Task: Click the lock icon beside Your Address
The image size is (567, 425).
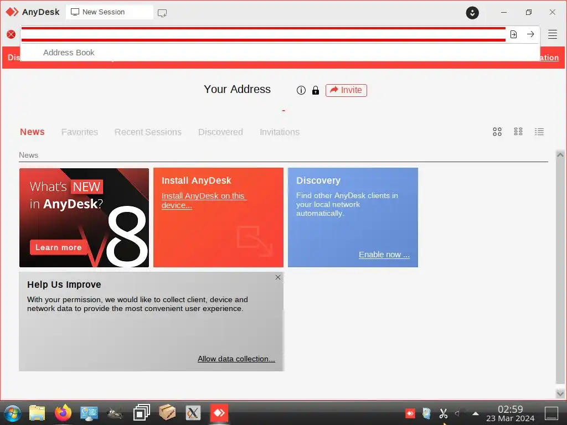Action: coord(315,90)
